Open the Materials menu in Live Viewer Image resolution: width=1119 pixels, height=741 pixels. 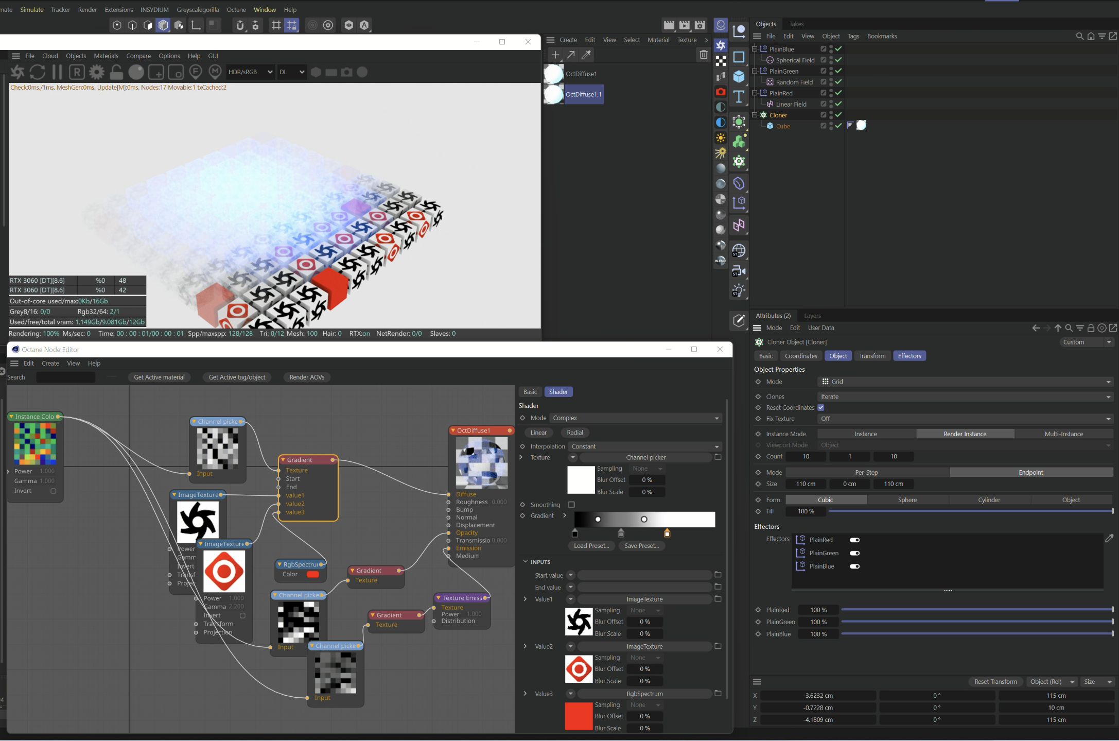point(106,56)
